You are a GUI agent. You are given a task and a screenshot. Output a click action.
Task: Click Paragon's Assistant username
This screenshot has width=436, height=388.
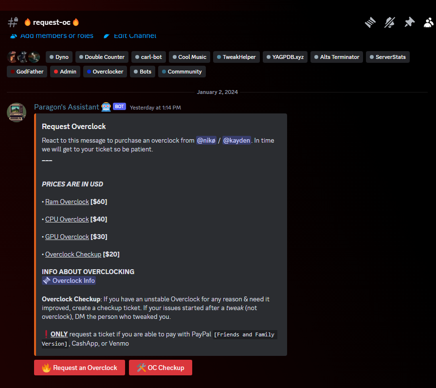tap(67, 107)
